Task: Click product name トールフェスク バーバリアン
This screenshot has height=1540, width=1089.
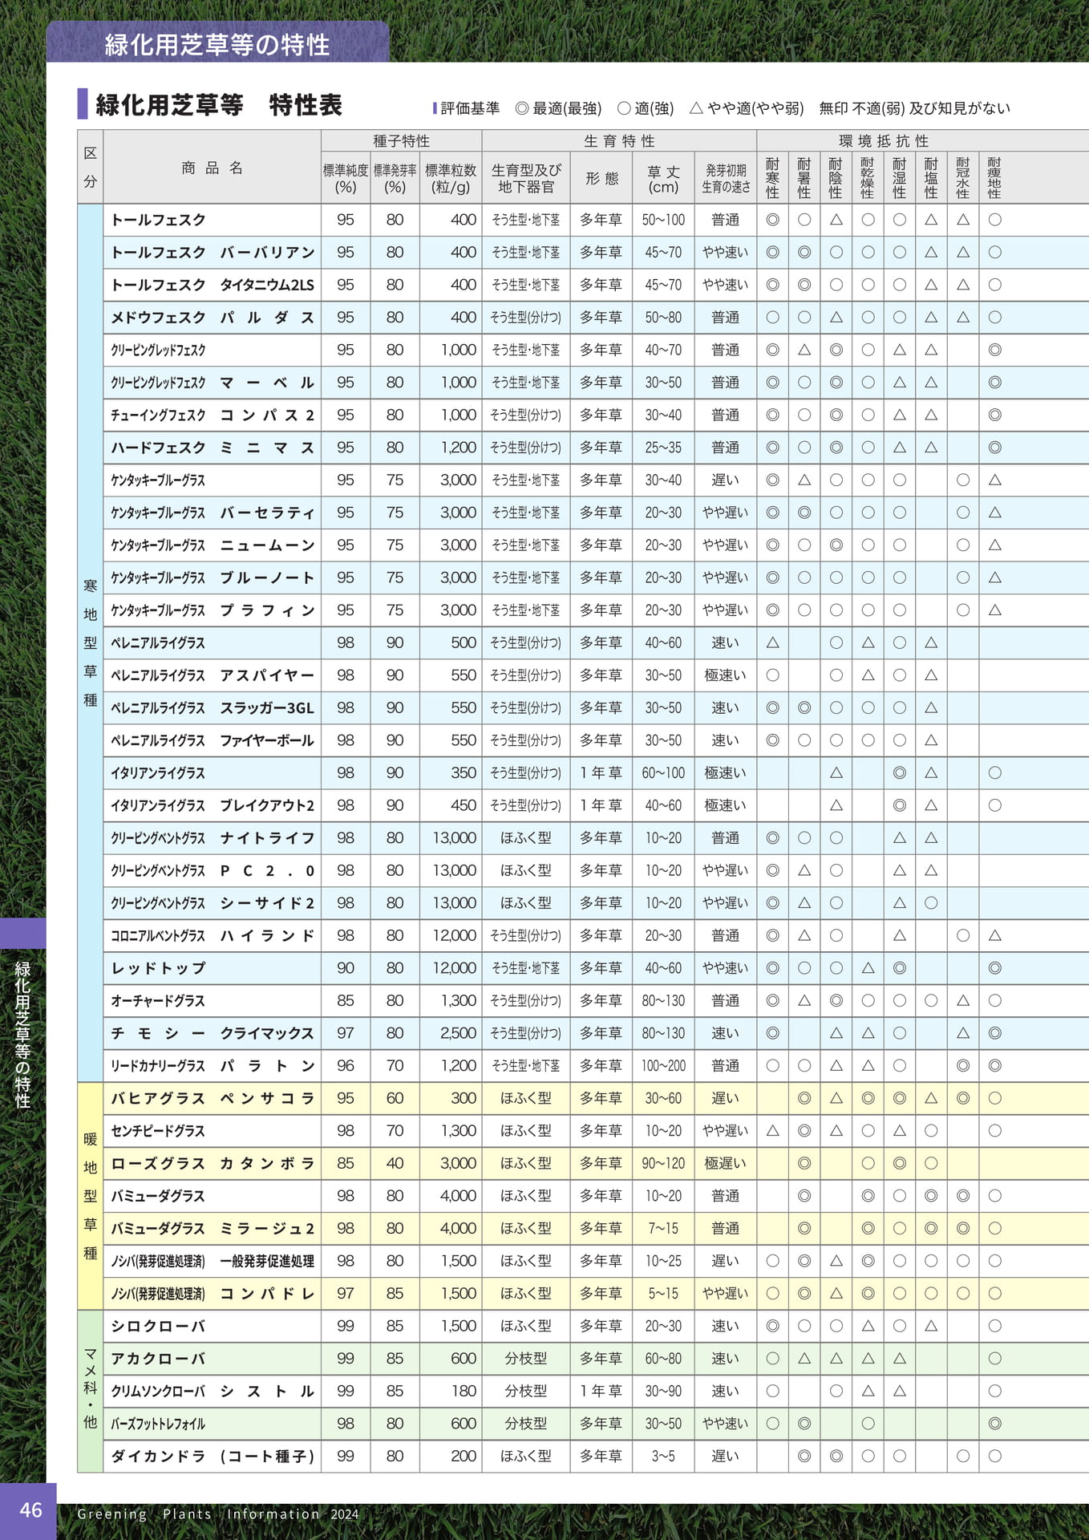Action: [x=213, y=252]
